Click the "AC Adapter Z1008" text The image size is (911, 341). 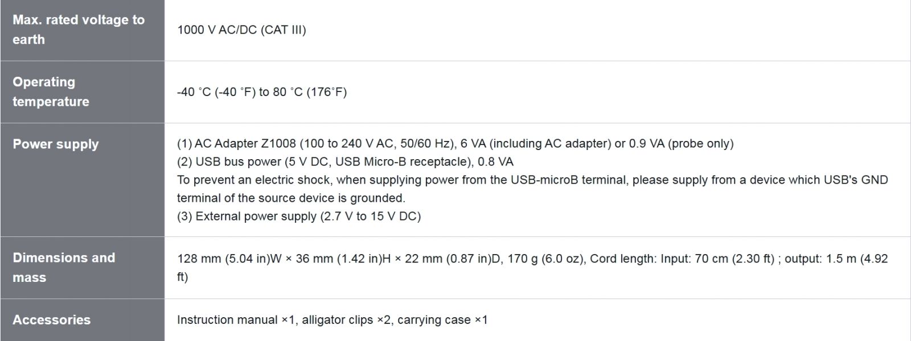pos(245,144)
